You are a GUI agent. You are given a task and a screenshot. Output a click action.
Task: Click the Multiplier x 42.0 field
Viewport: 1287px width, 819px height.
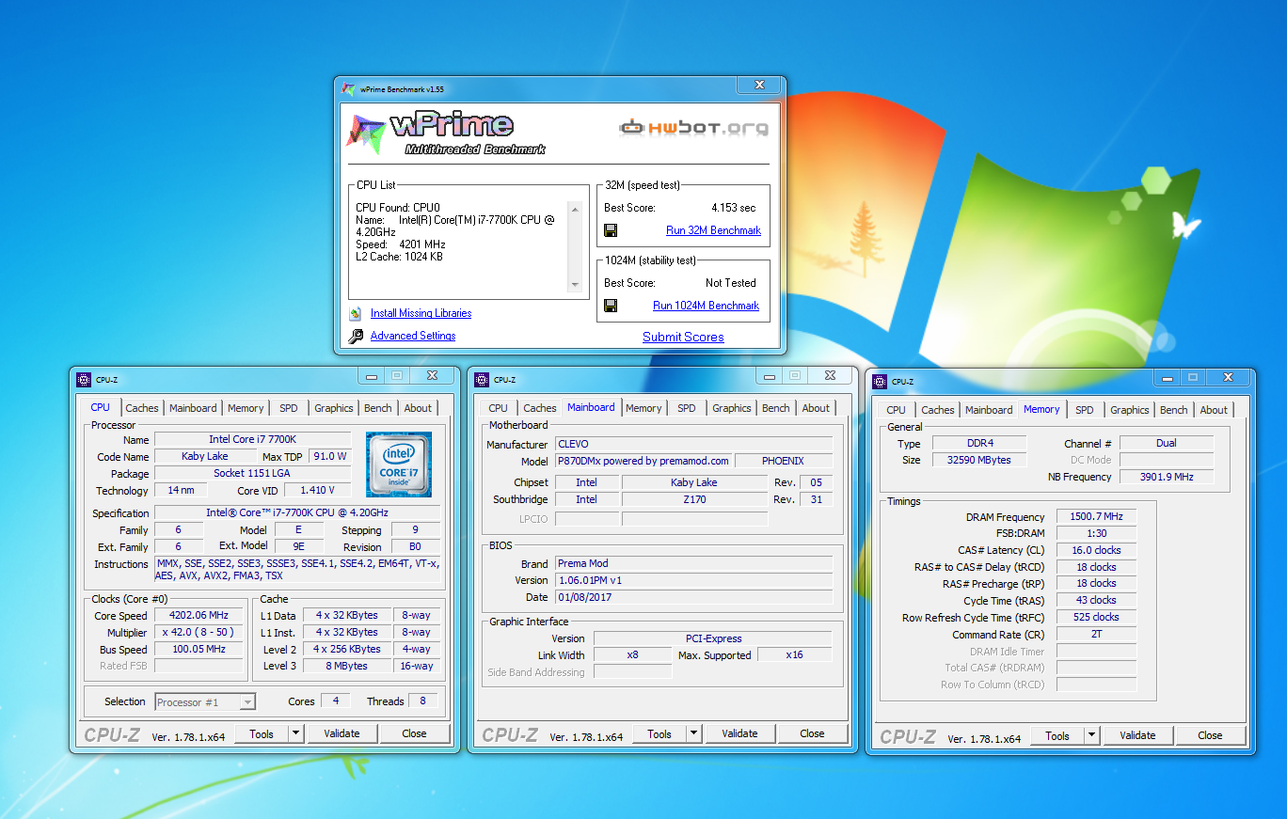coord(199,633)
